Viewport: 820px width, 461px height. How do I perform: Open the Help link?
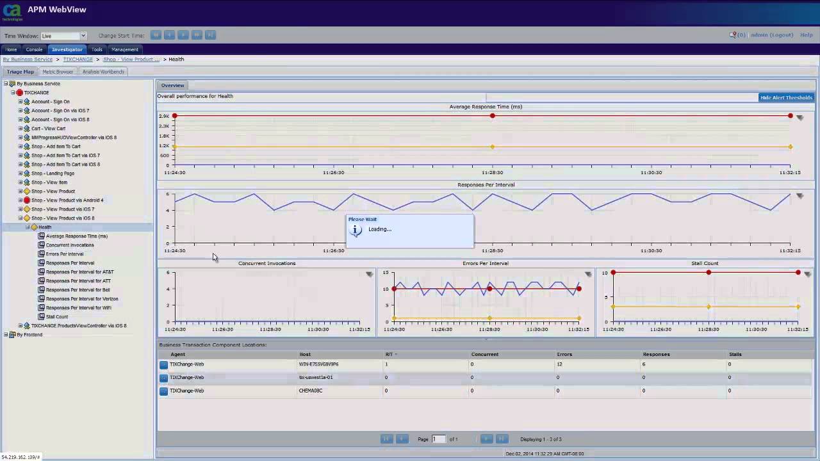807,35
